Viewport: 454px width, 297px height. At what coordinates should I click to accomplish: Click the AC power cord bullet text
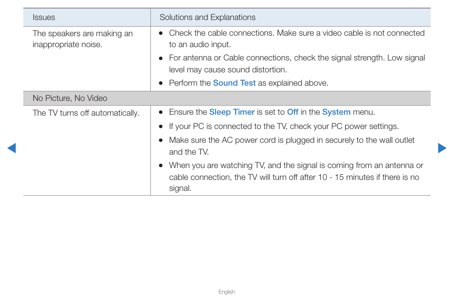(x=292, y=146)
